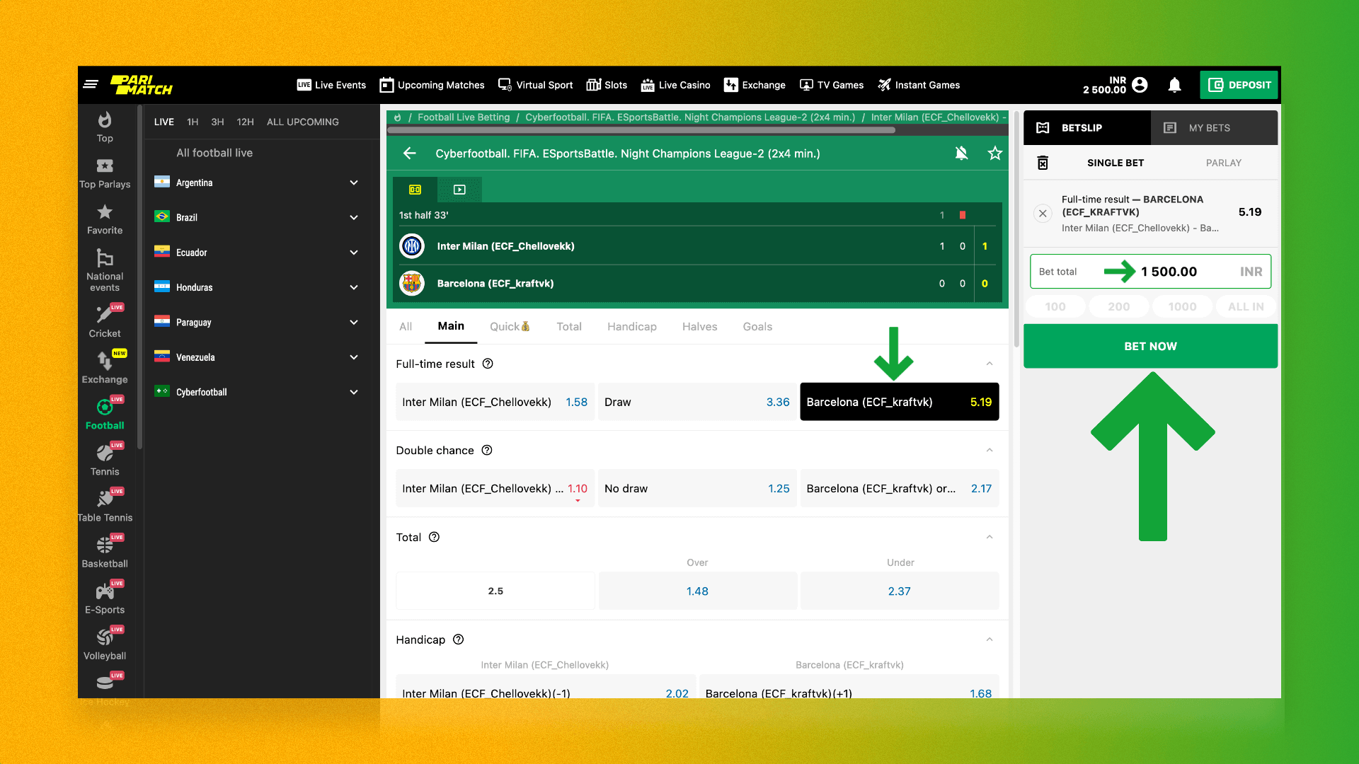This screenshot has width=1359, height=764.
Task: Select the LIVE time filter
Action: pyautogui.click(x=164, y=122)
